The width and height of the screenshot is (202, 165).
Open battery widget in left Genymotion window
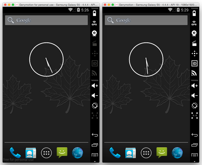tap(94, 13)
